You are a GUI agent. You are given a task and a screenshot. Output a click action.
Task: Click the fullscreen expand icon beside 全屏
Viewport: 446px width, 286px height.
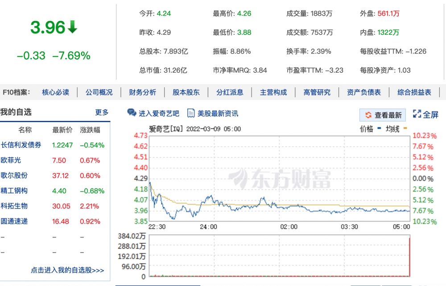click(417, 114)
